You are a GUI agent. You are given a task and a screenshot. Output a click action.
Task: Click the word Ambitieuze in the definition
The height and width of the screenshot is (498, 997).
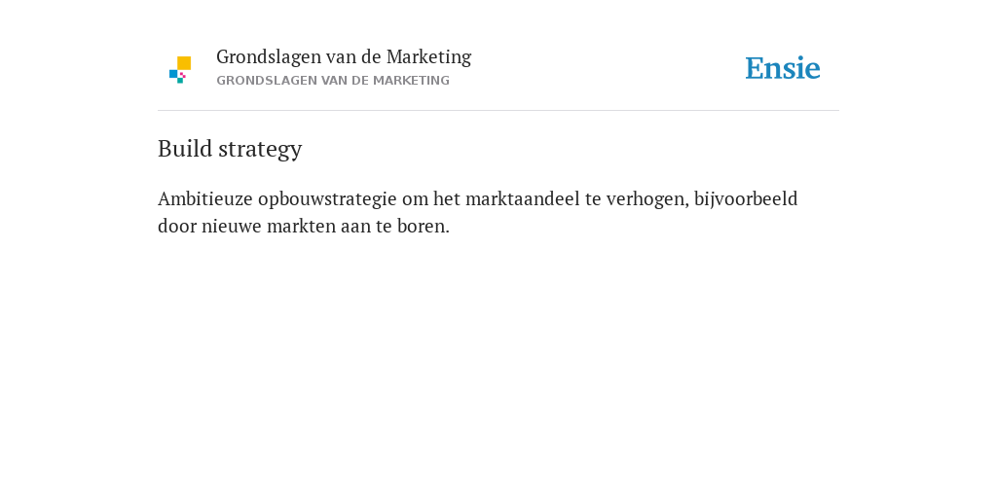coord(204,198)
